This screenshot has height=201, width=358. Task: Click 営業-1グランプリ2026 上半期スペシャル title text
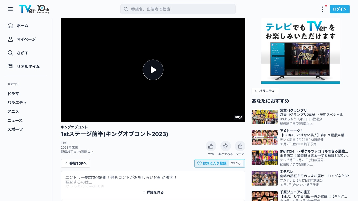click(311, 115)
